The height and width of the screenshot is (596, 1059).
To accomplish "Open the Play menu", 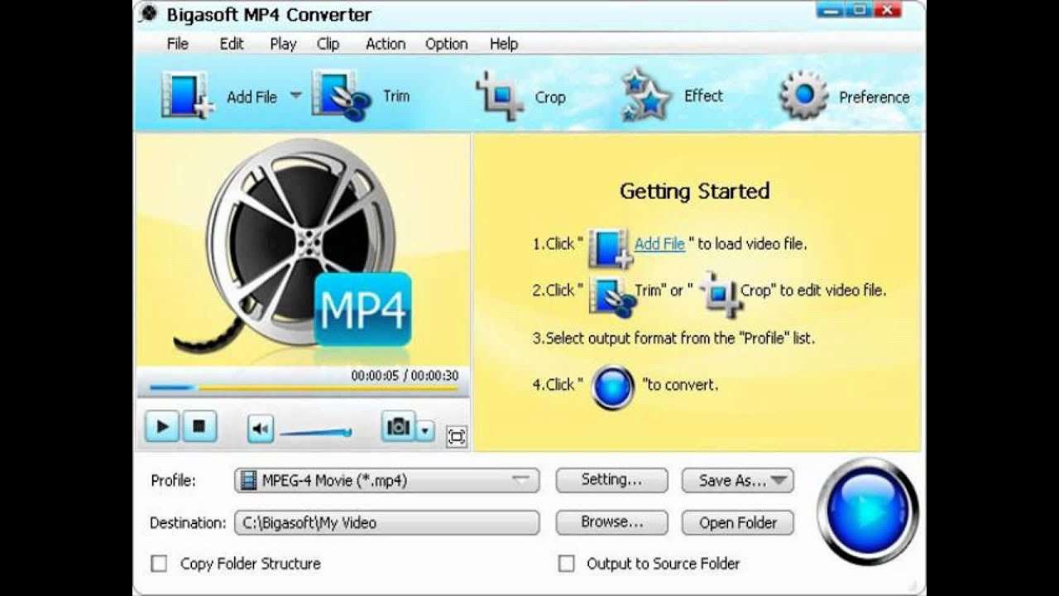I will [x=283, y=44].
